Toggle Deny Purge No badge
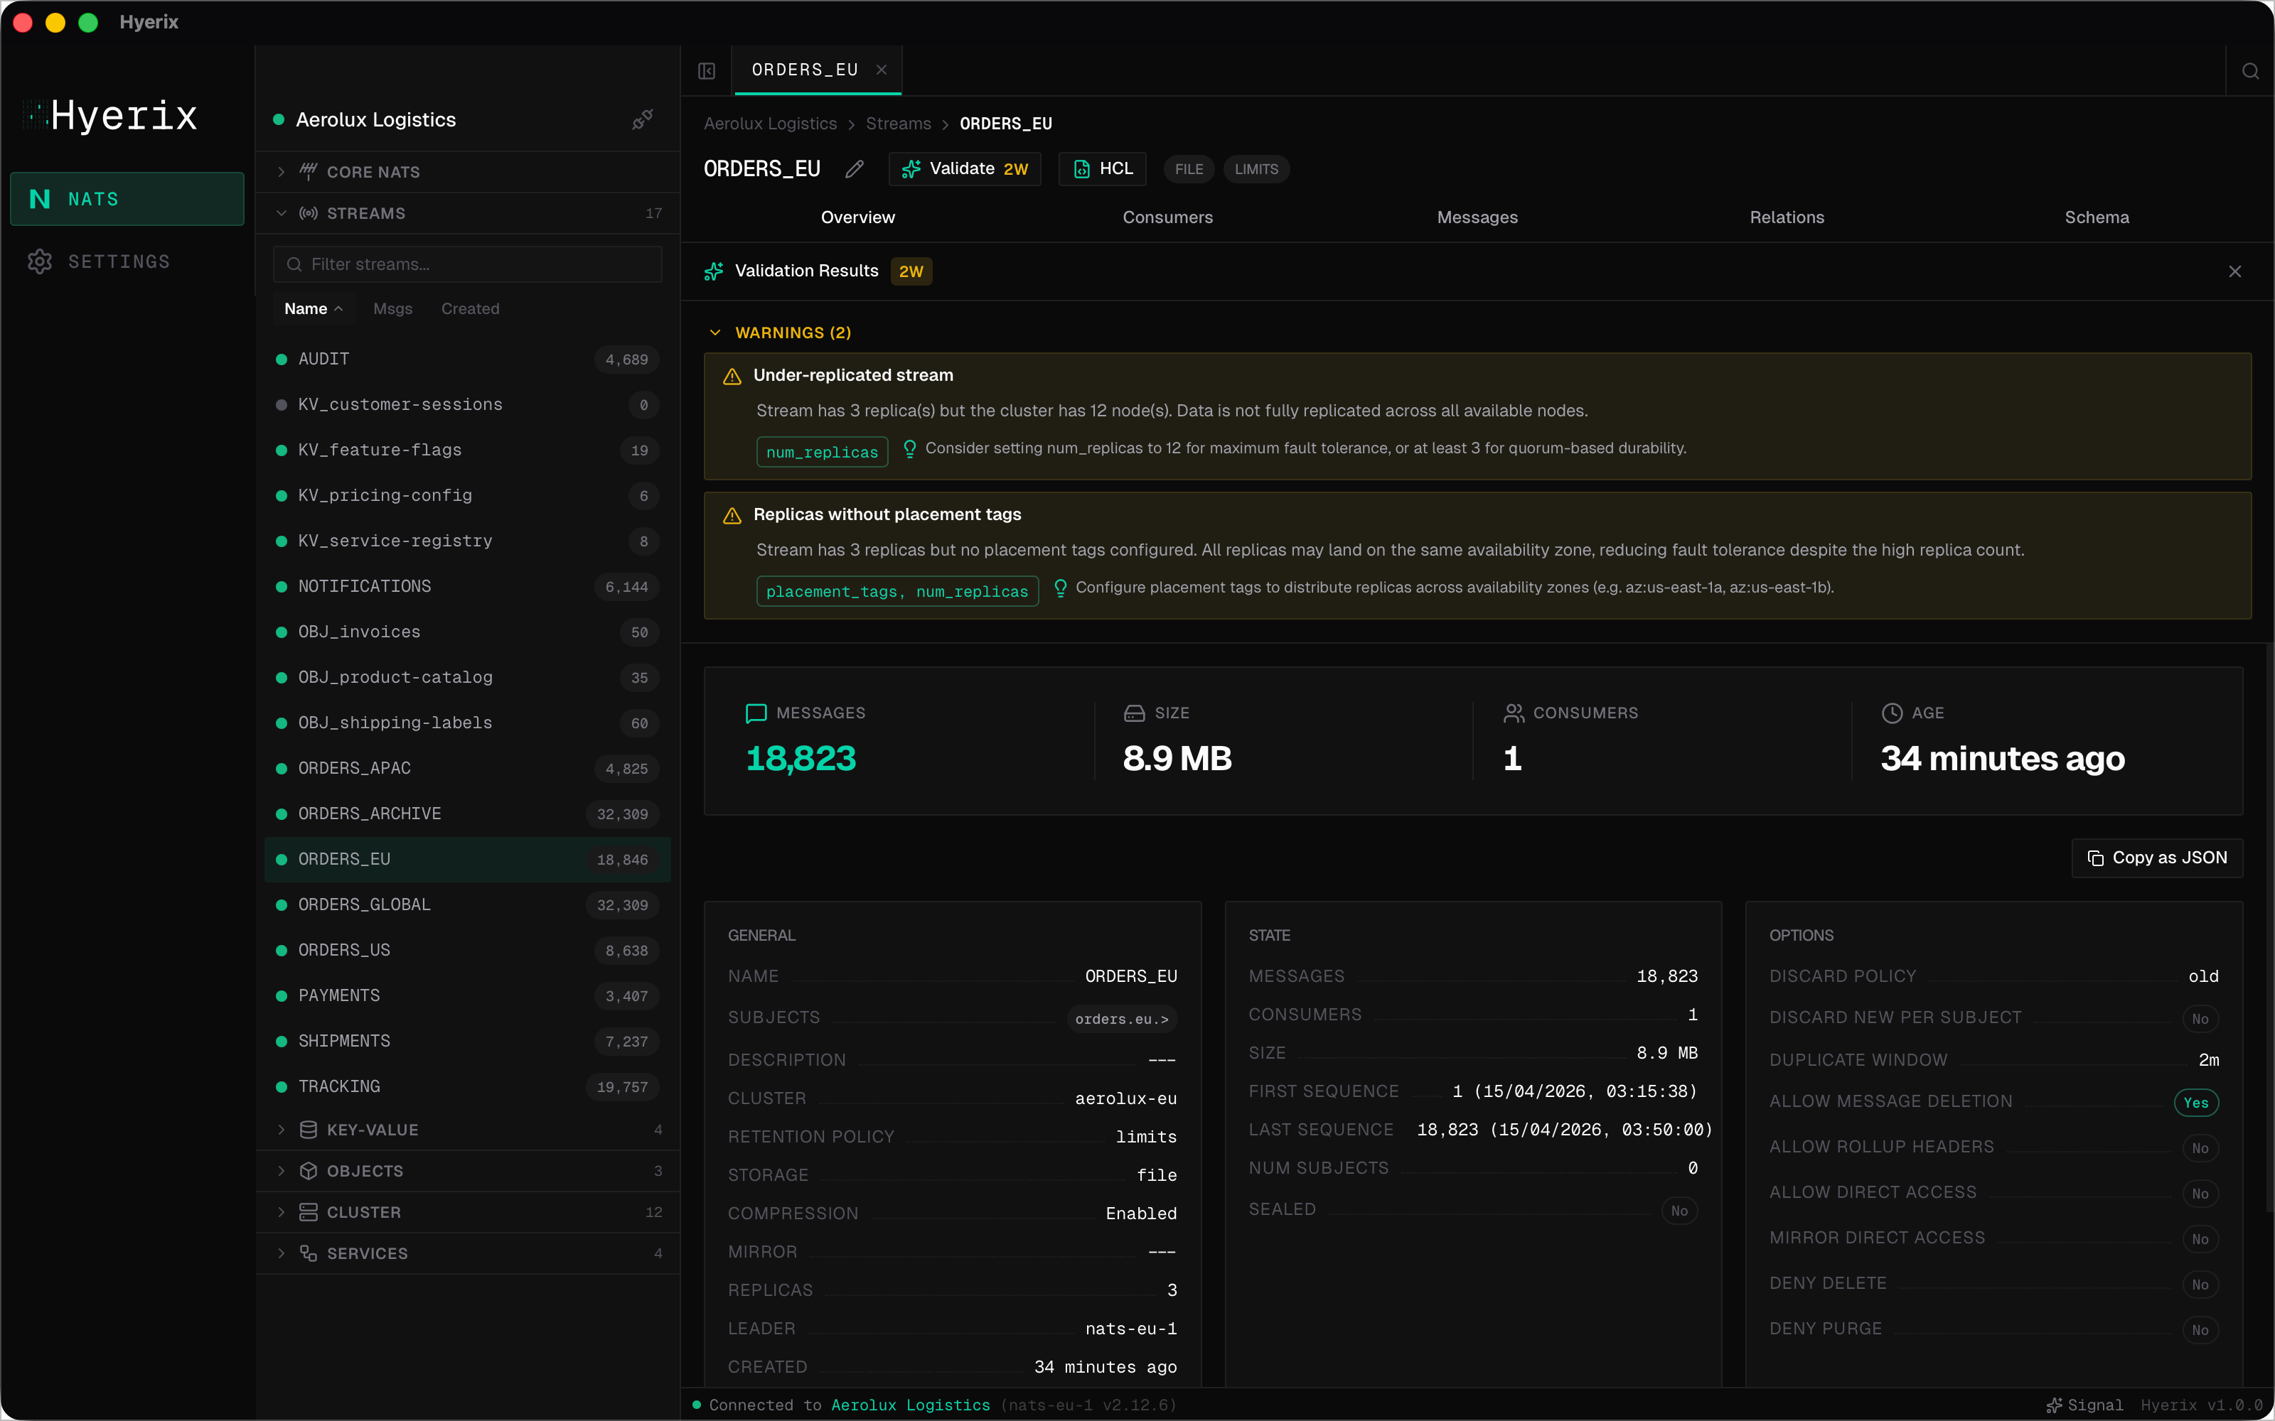 2200,1330
